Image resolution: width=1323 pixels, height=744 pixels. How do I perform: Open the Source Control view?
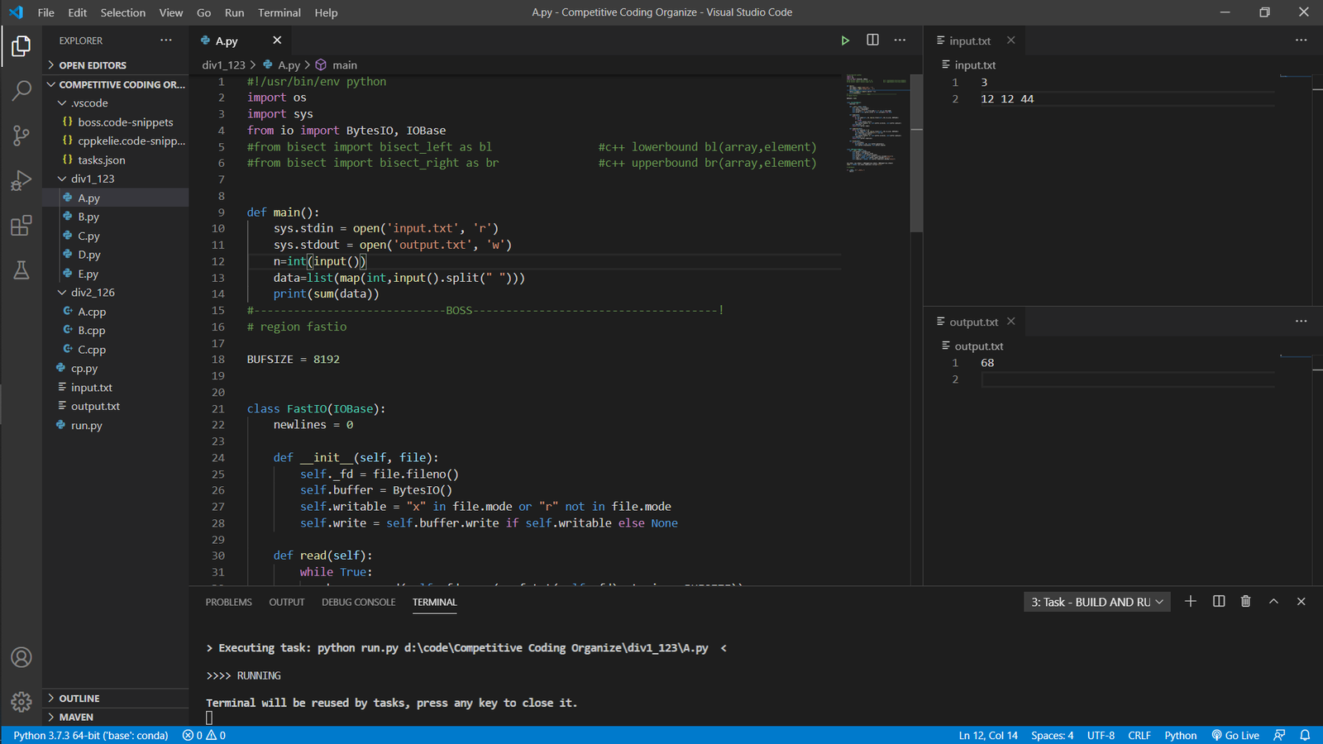pos(21,136)
